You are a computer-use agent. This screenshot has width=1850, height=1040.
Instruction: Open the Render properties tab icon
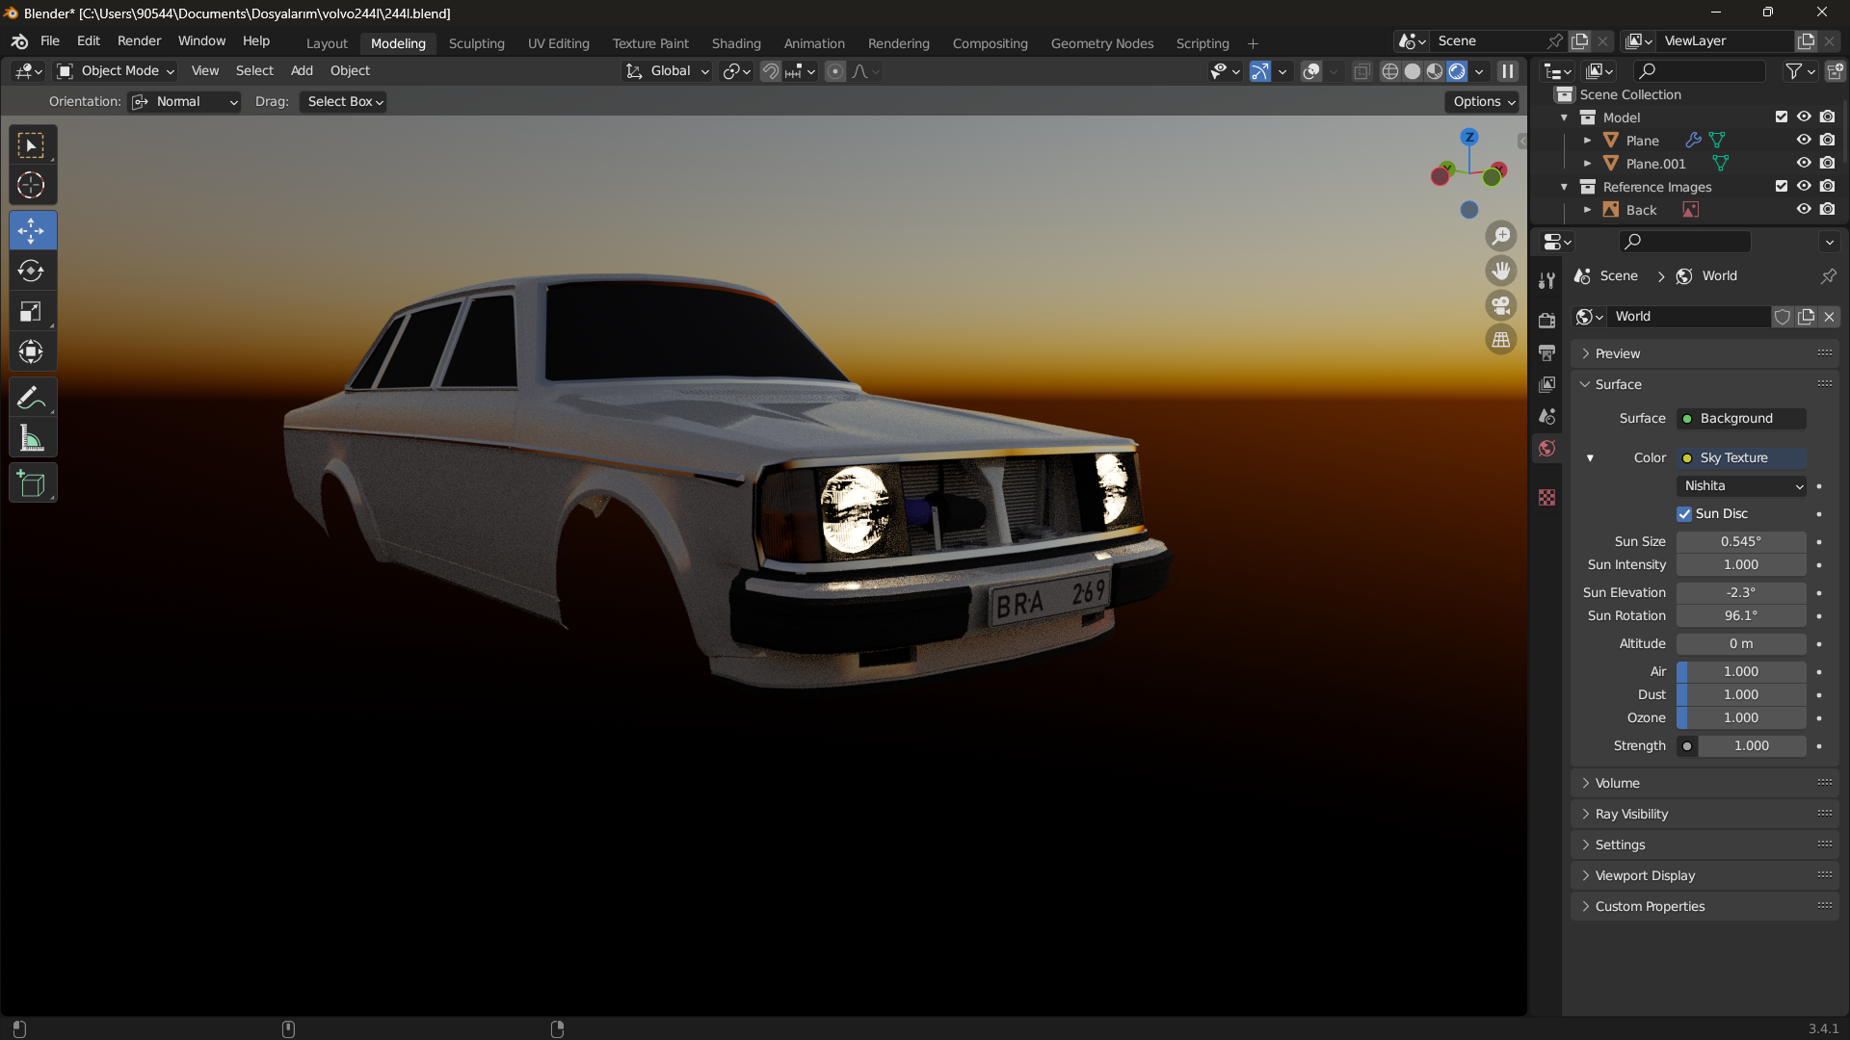(1546, 321)
